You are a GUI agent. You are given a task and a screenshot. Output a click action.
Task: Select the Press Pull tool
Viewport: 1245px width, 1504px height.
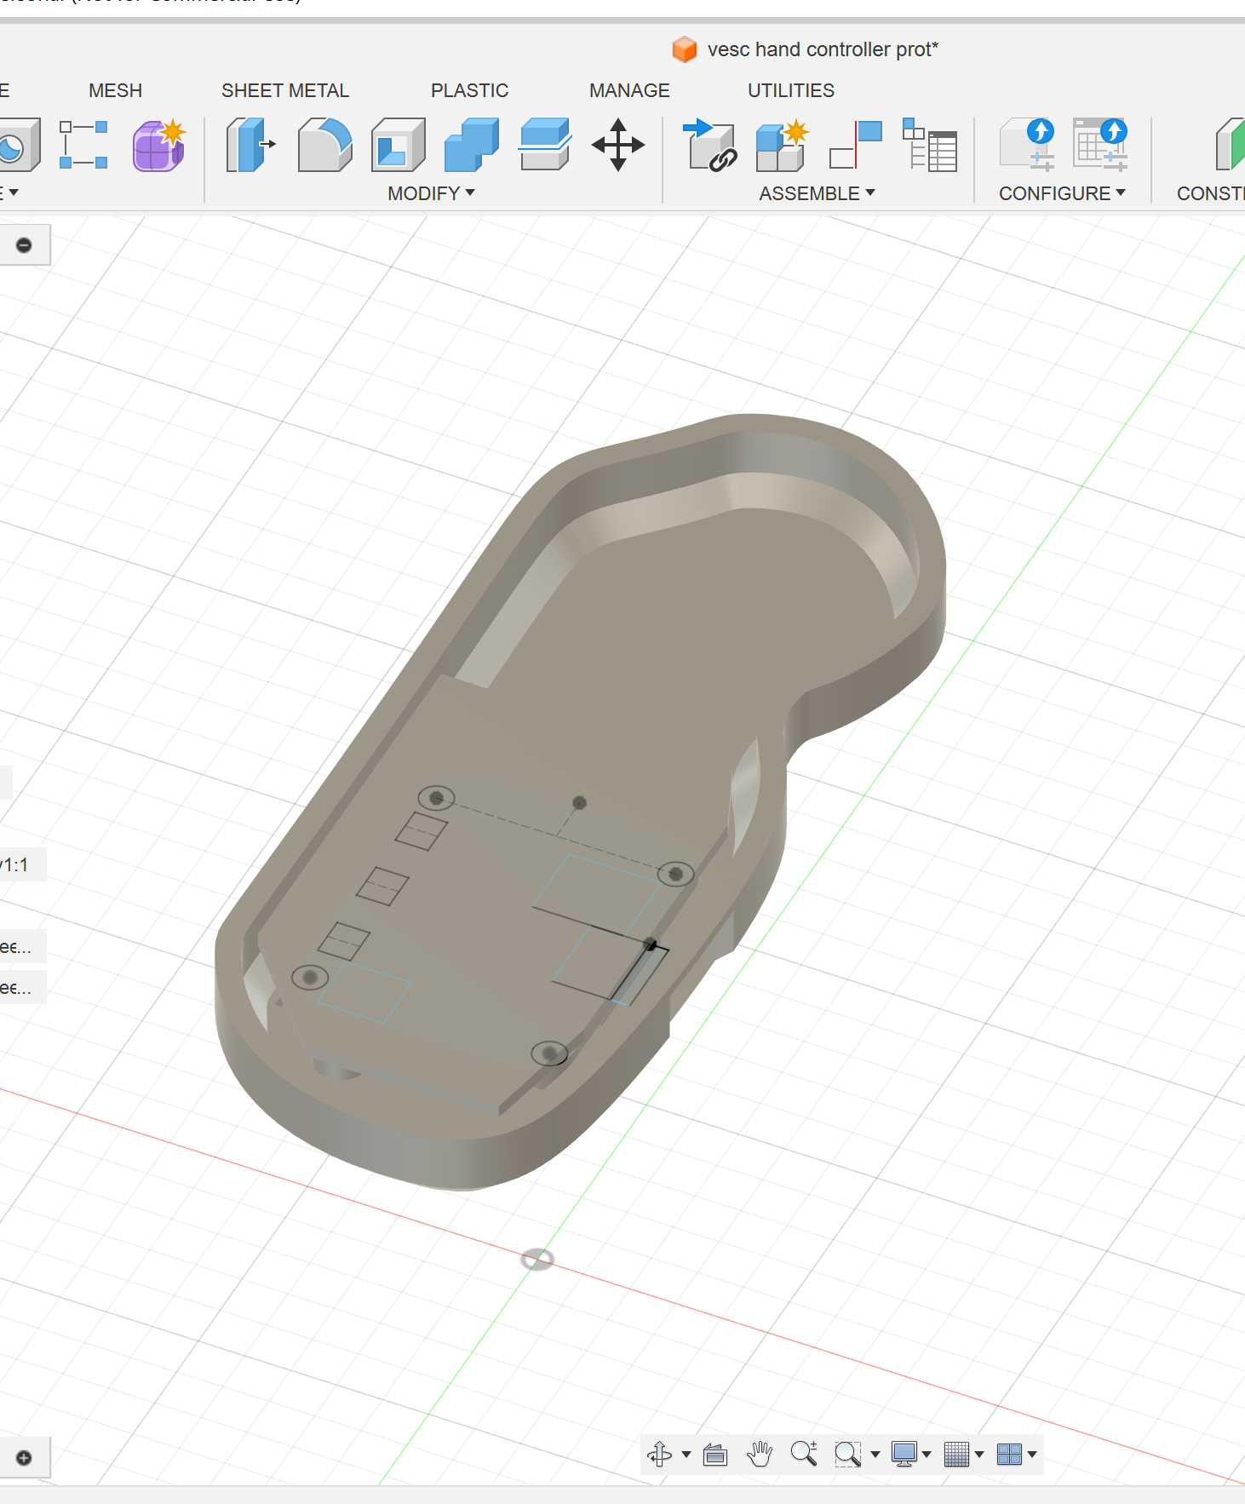click(x=250, y=146)
